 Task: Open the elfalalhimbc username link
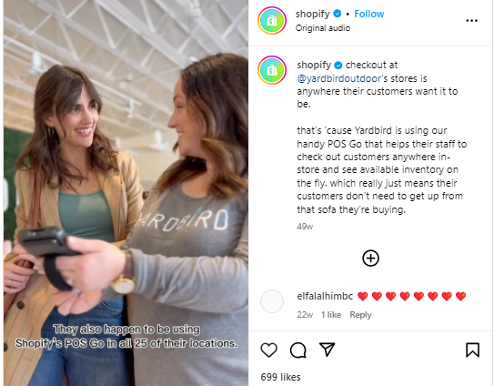tap(325, 296)
